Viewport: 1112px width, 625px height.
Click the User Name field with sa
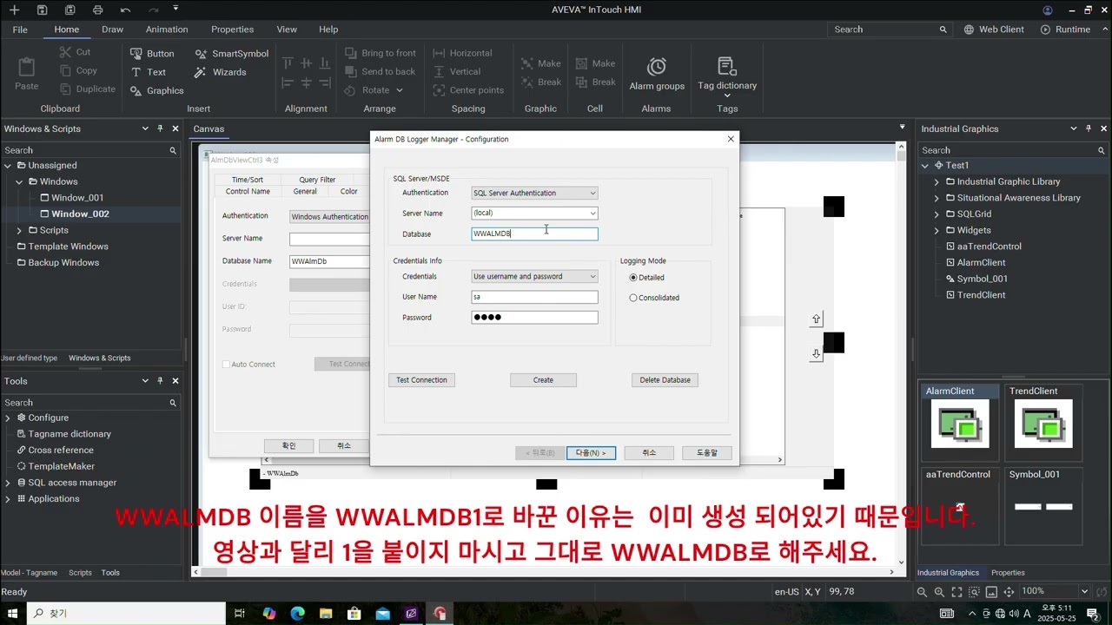(534, 297)
